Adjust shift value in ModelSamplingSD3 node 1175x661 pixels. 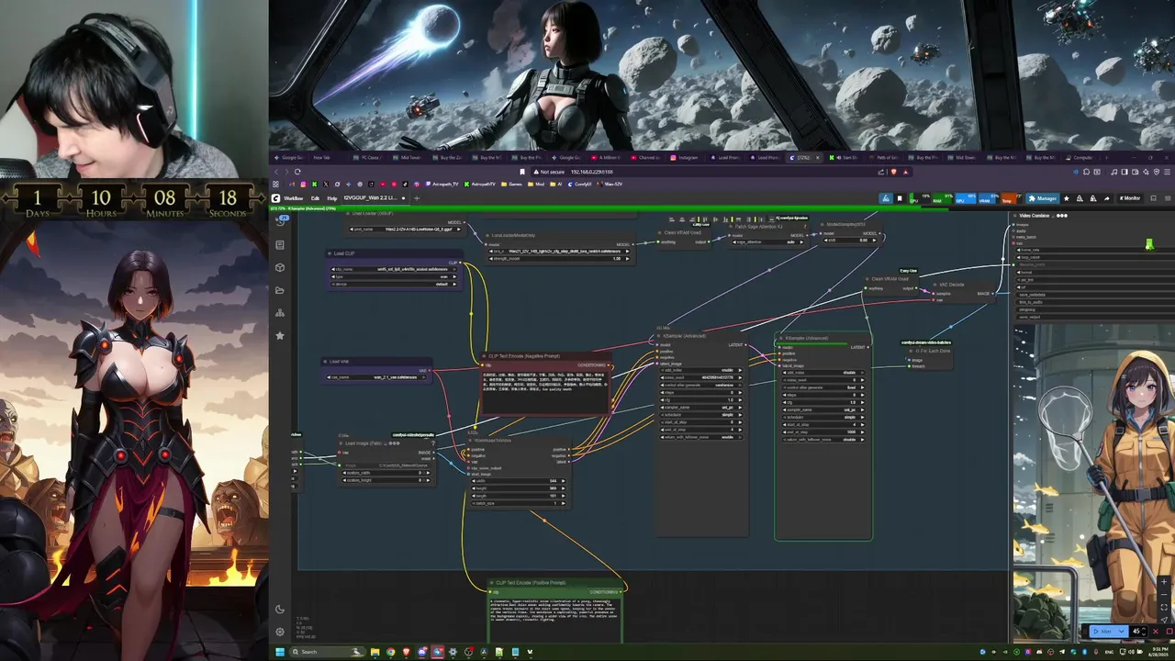tap(850, 241)
